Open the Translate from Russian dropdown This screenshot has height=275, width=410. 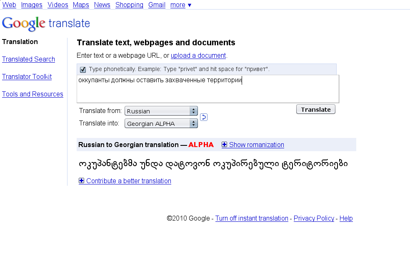tap(161, 111)
